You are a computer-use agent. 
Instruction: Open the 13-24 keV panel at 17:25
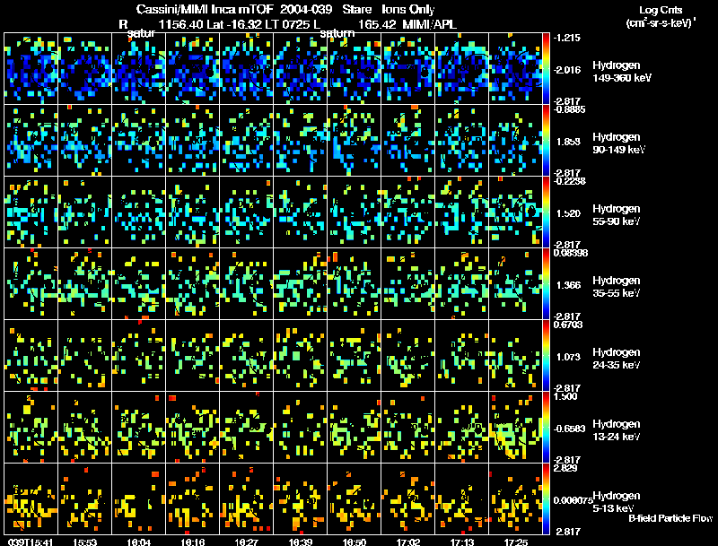[515, 427]
